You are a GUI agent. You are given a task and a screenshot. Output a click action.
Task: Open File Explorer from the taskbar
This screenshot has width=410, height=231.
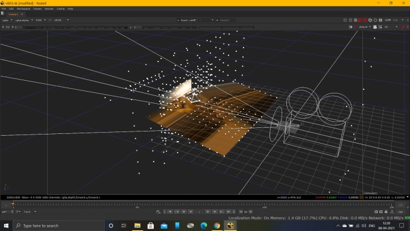[x=137, y=226]
